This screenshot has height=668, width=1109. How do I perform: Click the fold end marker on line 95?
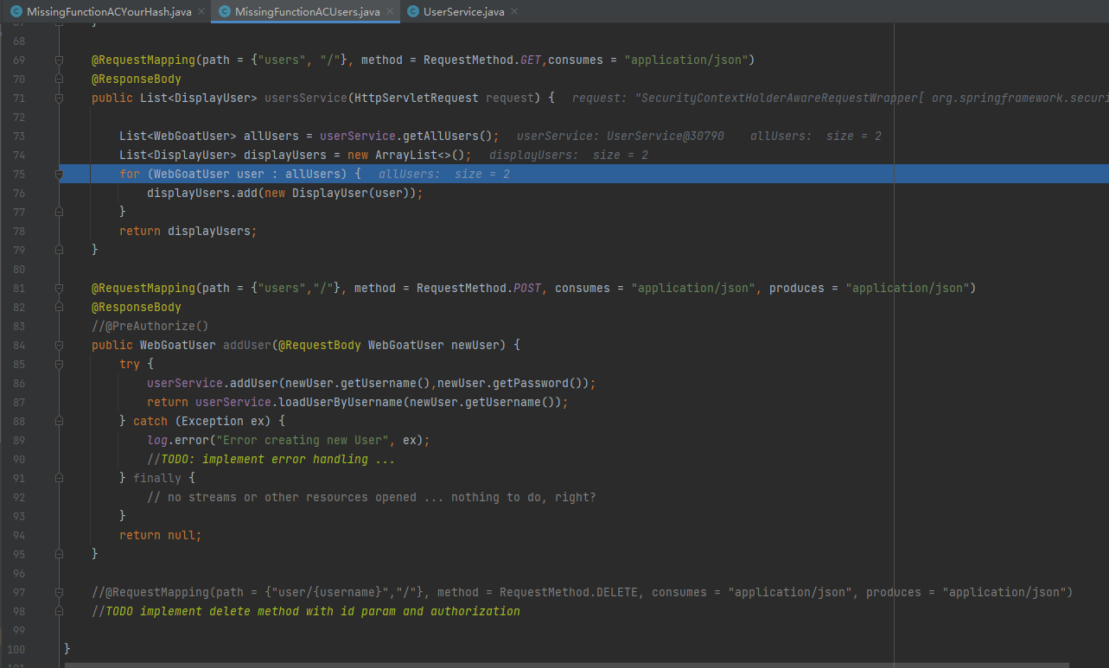pos(59,555)
